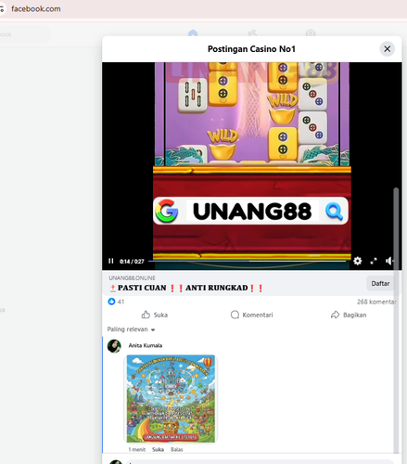Screen dimensions: 407x464
Task: Open the Friends icon in top nav
Action: click(252, 33)
